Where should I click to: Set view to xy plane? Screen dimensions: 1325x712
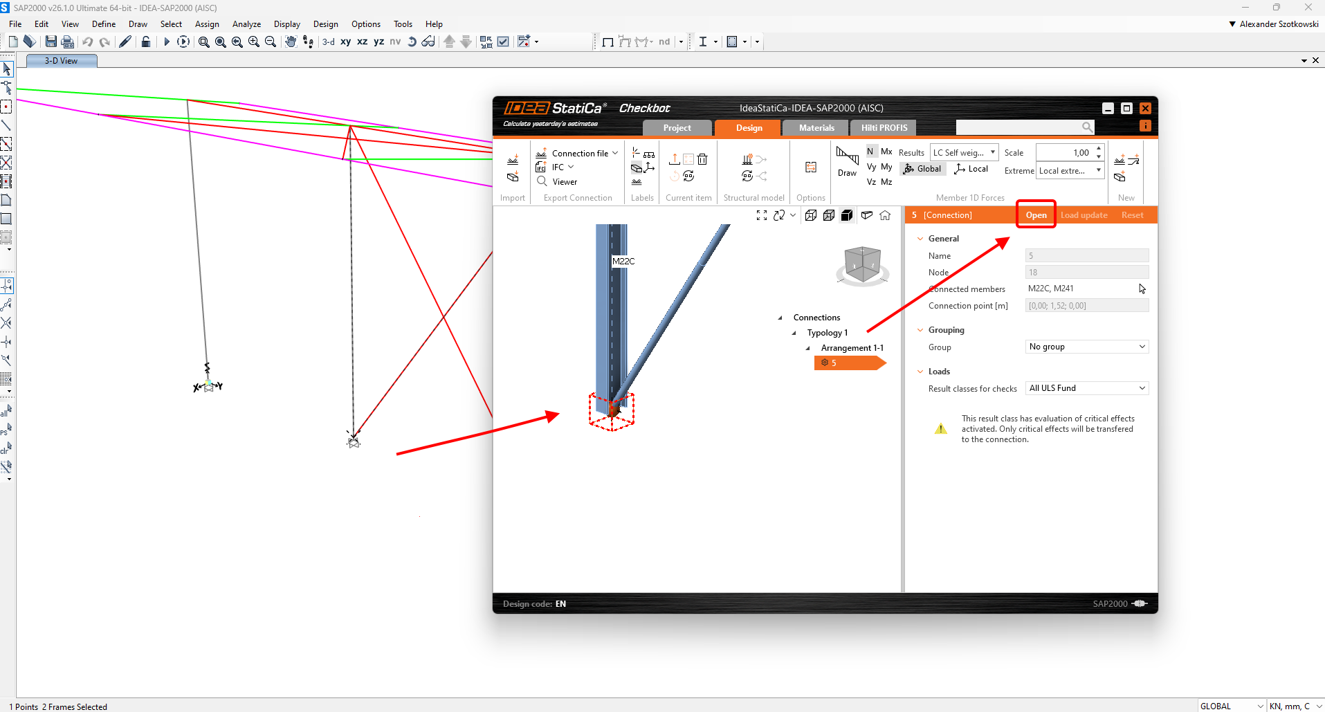[346, 42]
